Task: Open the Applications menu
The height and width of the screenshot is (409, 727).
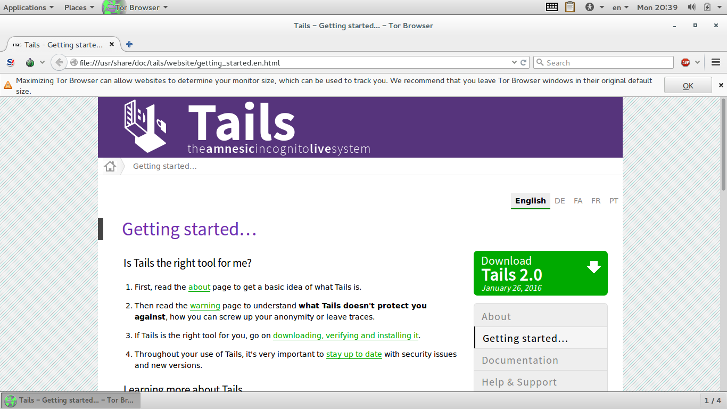Action: (x=28, y=7)
